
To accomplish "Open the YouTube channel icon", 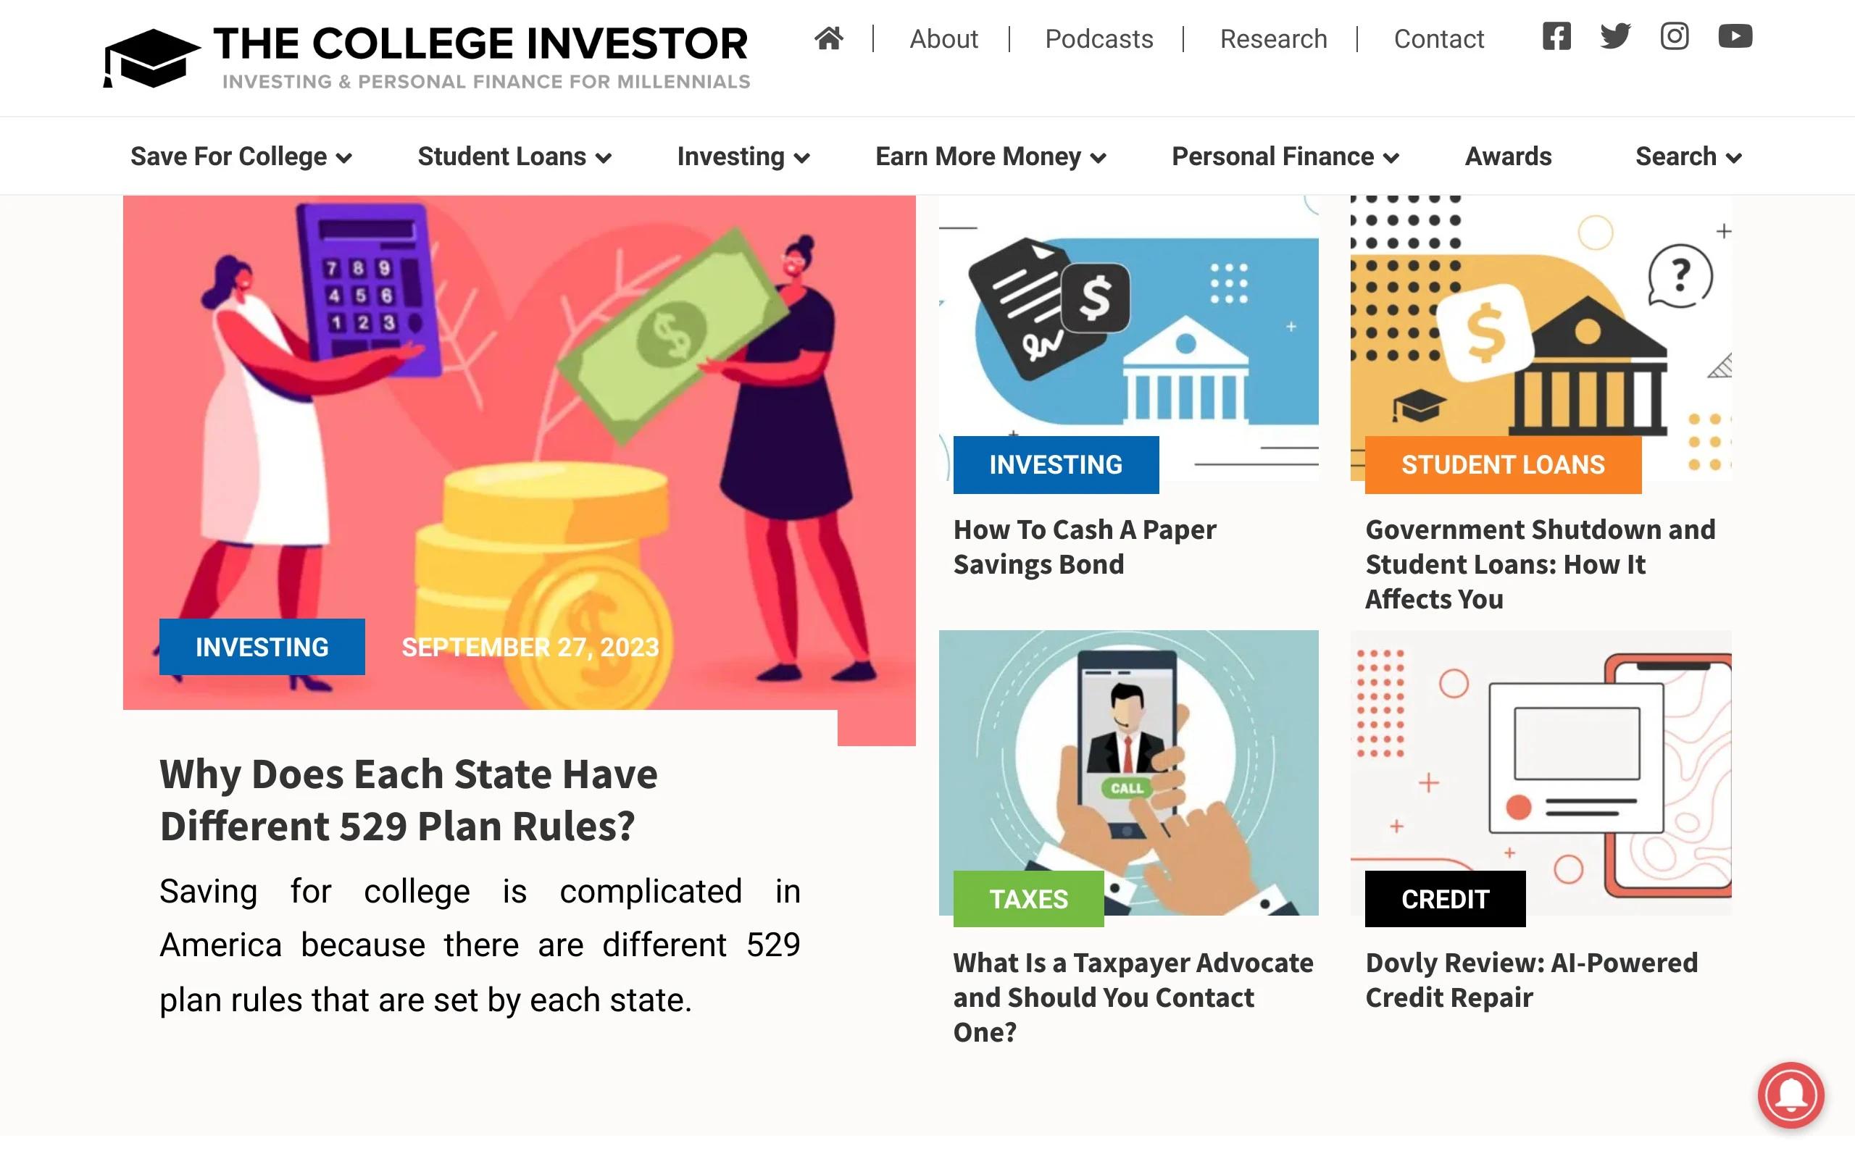I will [x=1735, y=37].
